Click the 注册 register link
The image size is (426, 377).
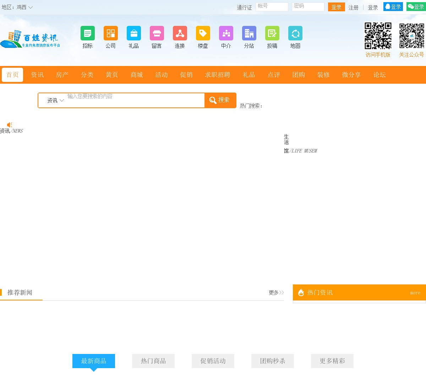353,7
